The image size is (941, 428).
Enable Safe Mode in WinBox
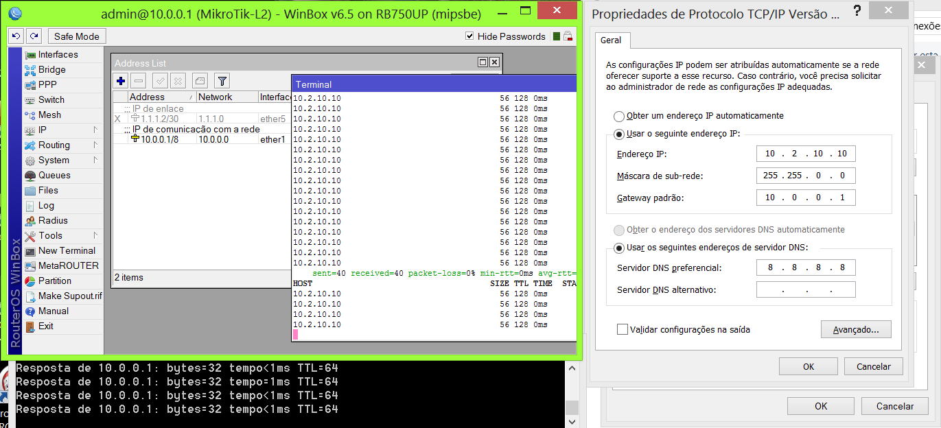click(x=77, y=36)
